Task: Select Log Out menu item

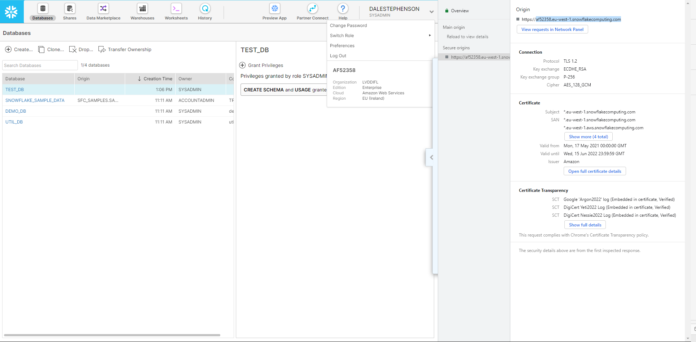Action: (x=338, y=56)
